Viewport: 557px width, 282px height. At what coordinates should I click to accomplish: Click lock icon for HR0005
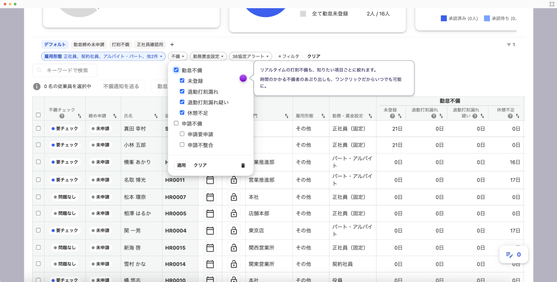pyautogui.click(x=234, y=214)
